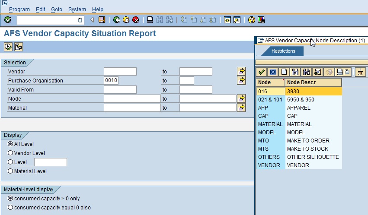368x215 pixels.
Task: Select the MAKE TO ORDER node row
Action: 308,141
